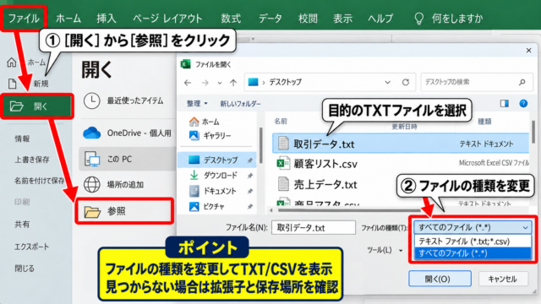Go up one folder level arrow

tap(233, 83)
